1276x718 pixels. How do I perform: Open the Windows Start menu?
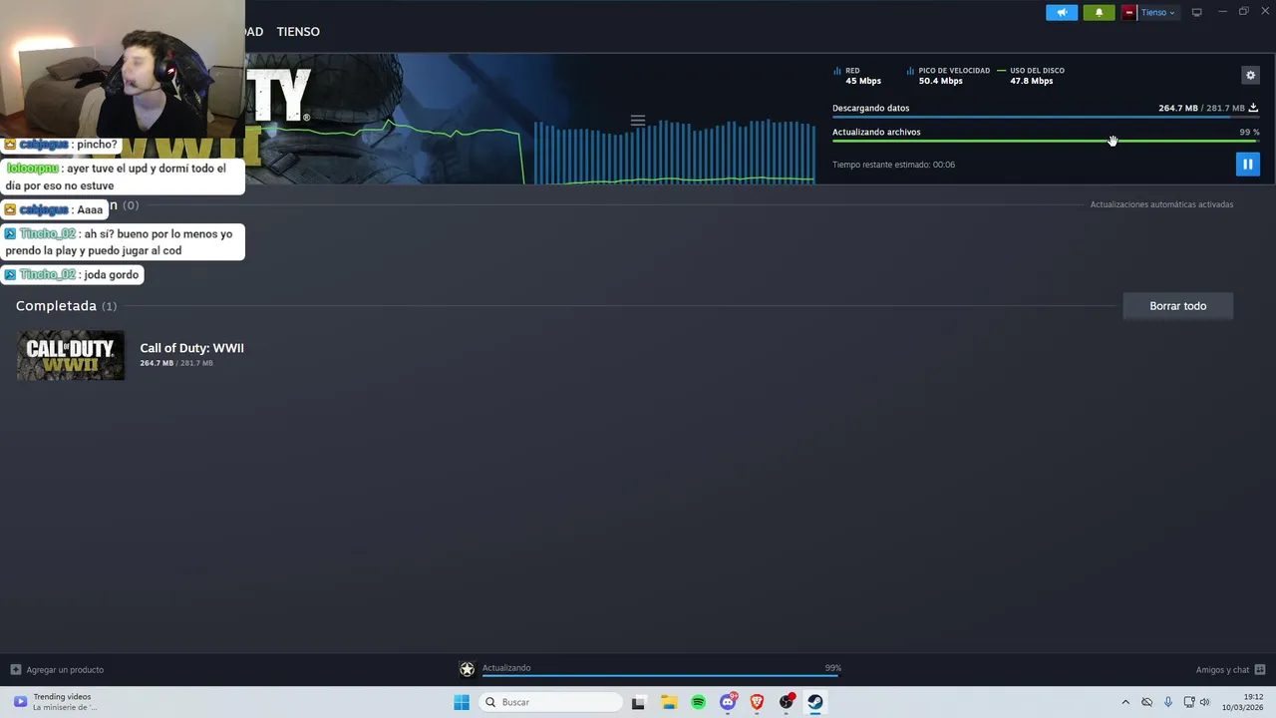pyautogui.click(x=462, y=702)
